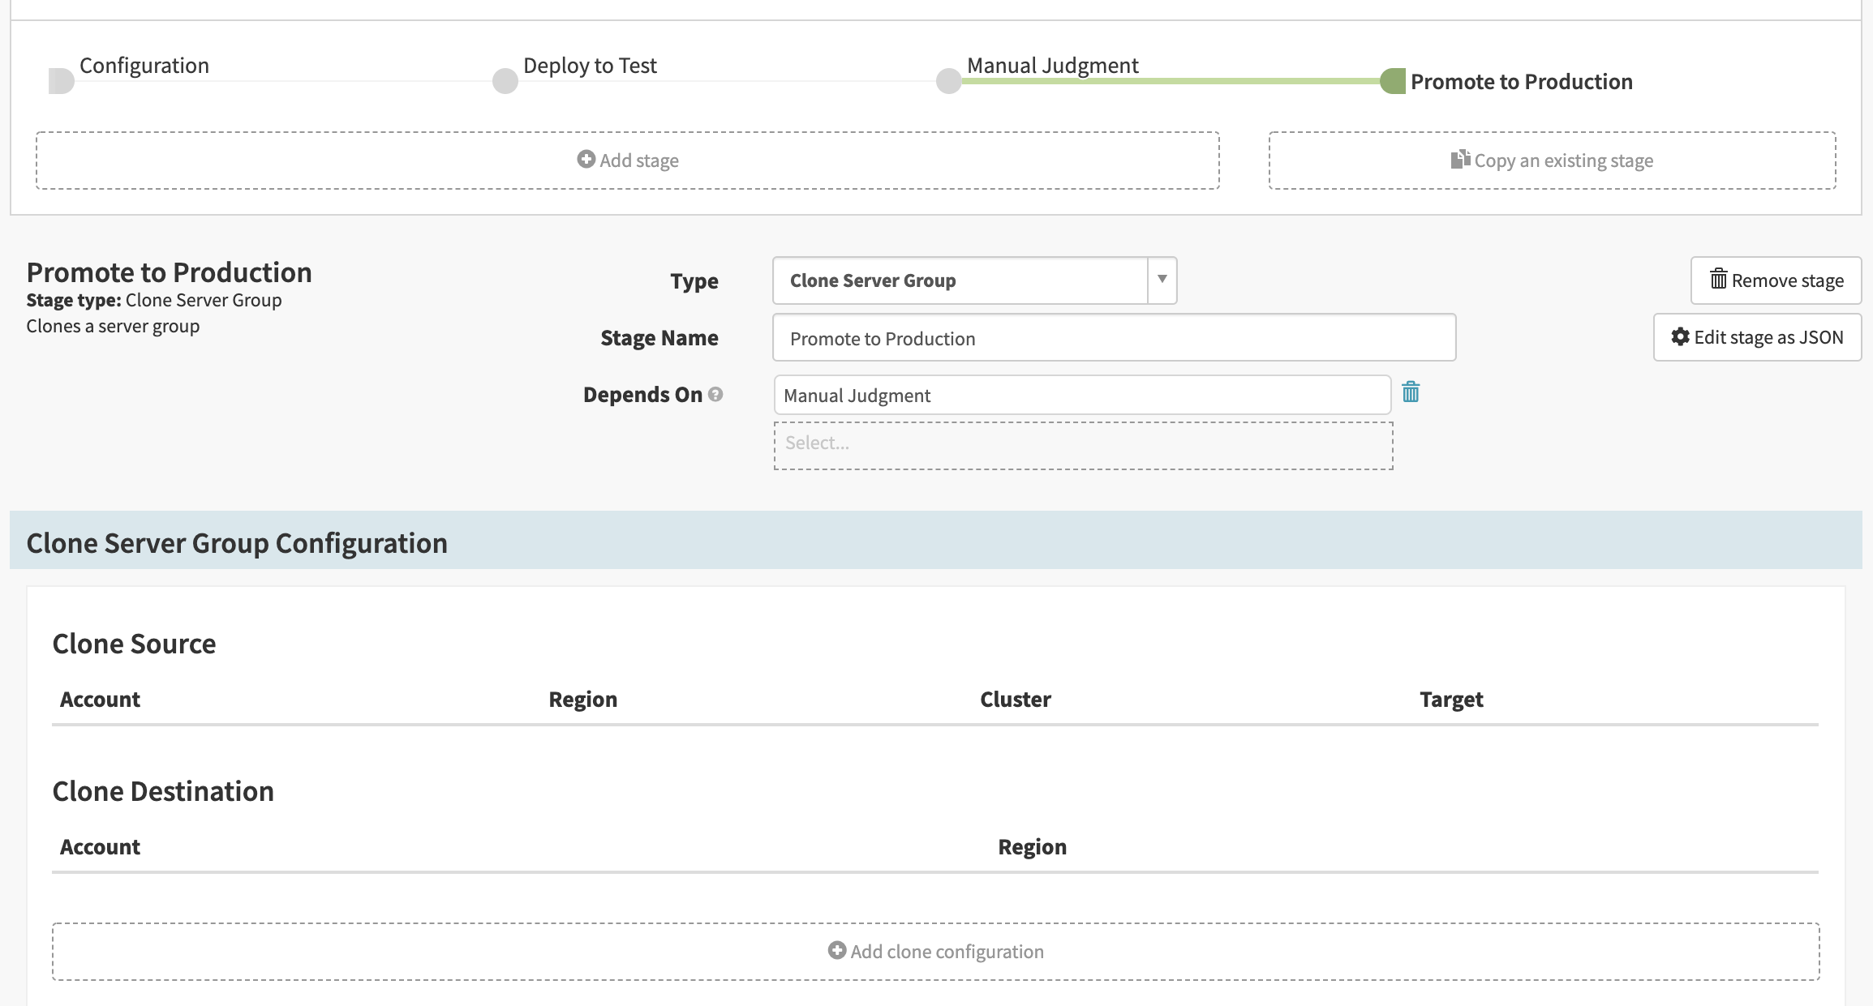Select the Manual Judgment stage node
The image size is (1873, 1006).
(x=948, y=81)
